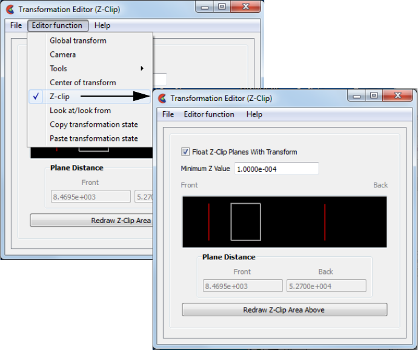418x350 pixels.
Task: Click front red clip plane line in front window
Action: point(209,222)
